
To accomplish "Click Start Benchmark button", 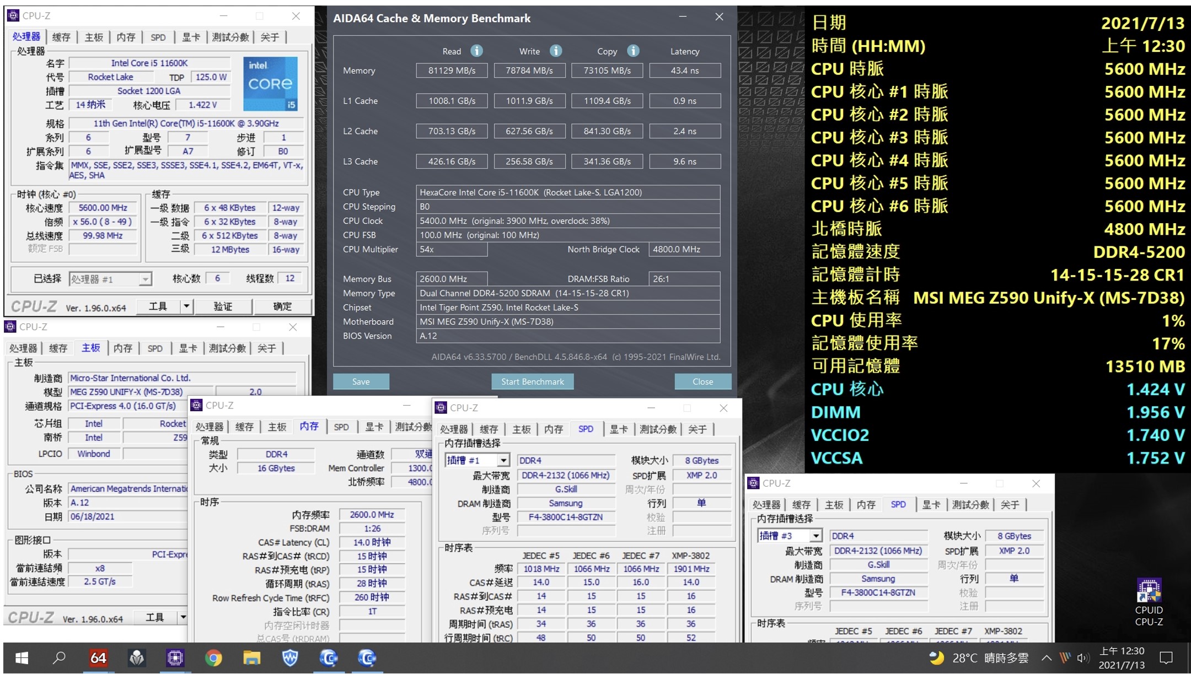I will coord(533,381).
